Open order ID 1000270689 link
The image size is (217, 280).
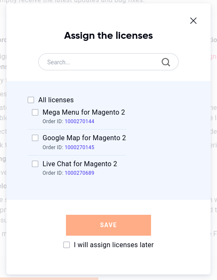point(79,173)
